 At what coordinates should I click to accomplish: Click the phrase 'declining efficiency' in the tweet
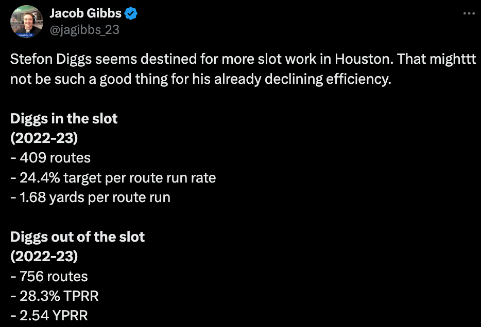tap(328, 79)
